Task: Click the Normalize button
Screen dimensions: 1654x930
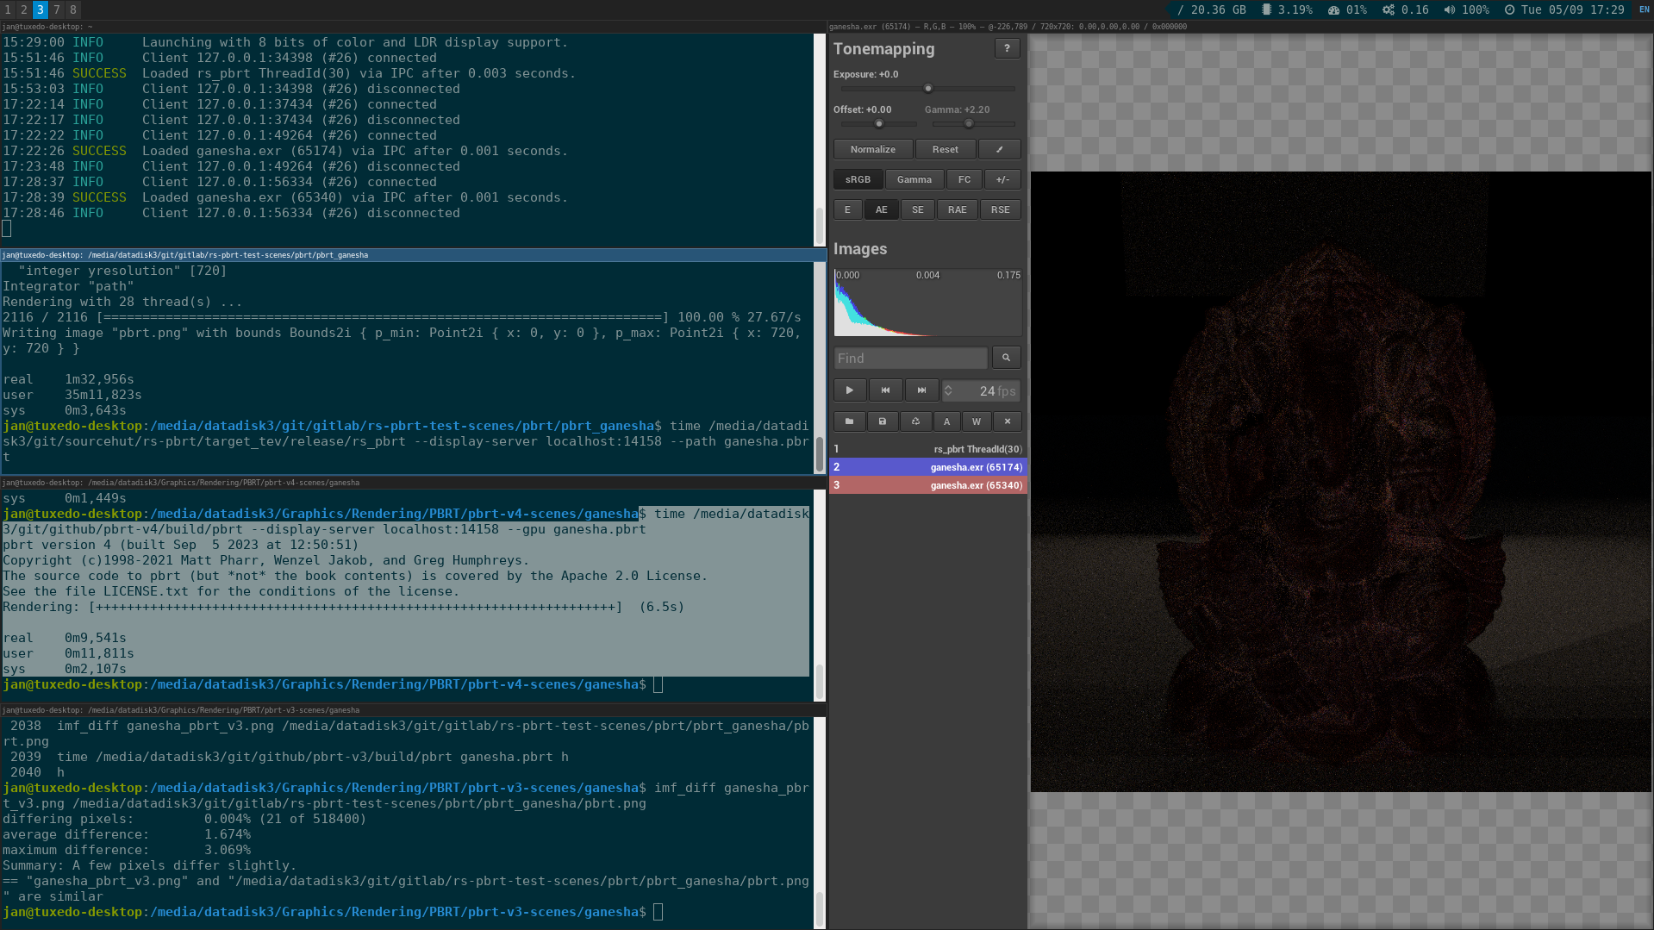Action: 872,150
